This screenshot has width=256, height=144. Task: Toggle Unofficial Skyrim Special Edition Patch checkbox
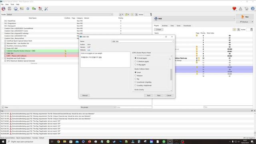click(5, 41)
